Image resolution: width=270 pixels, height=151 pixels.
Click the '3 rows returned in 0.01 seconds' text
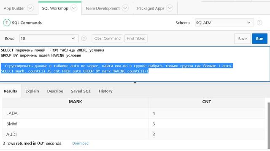[x=32, y=143]
